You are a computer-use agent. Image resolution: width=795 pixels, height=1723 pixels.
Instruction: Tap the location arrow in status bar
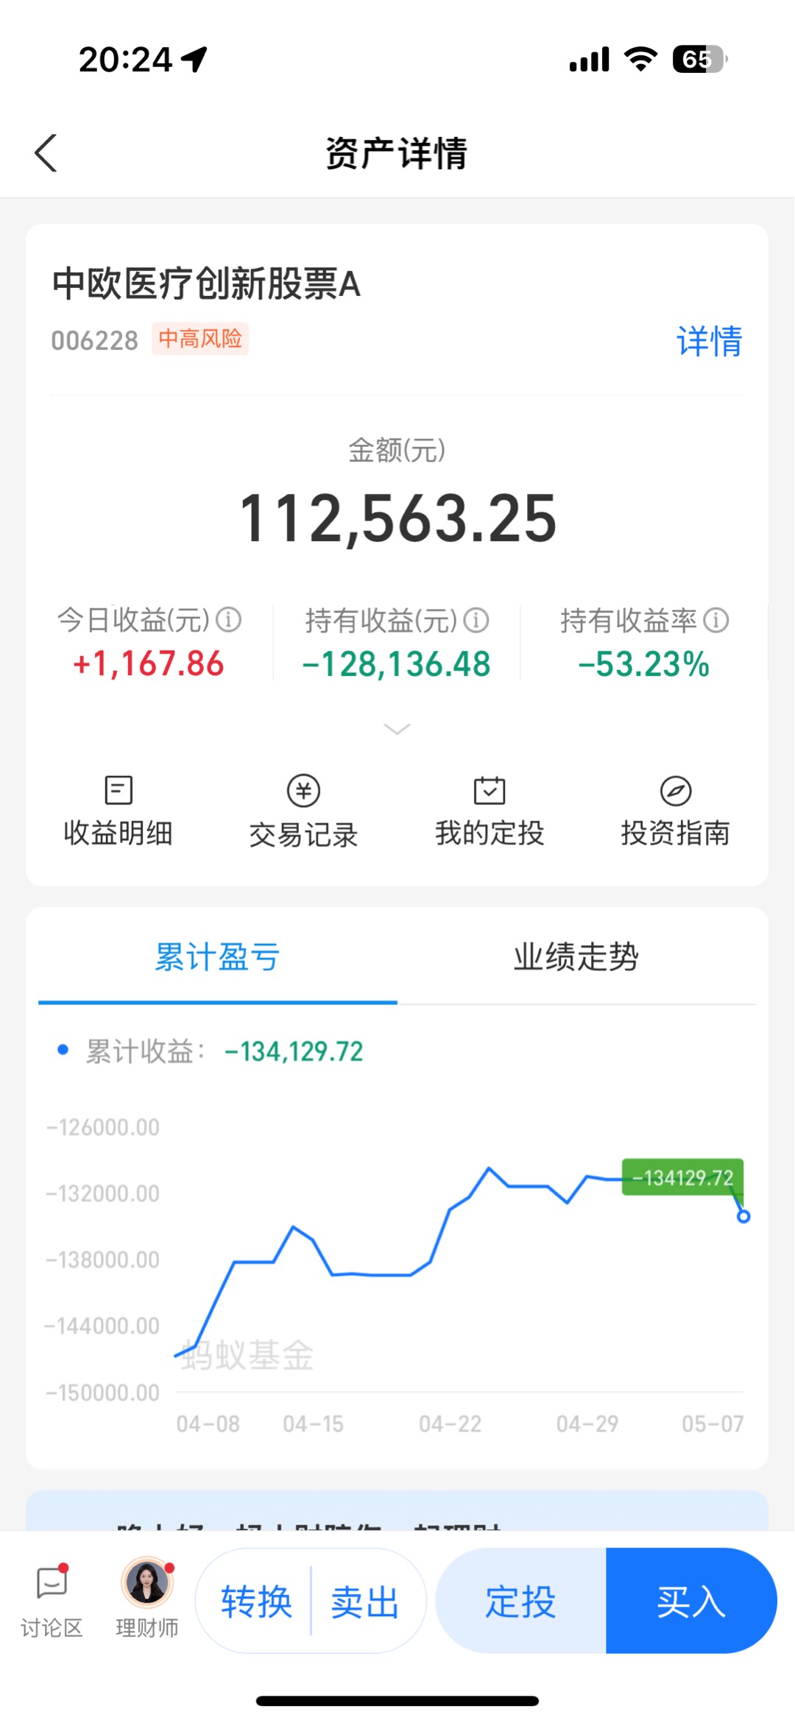click(194, 60)
